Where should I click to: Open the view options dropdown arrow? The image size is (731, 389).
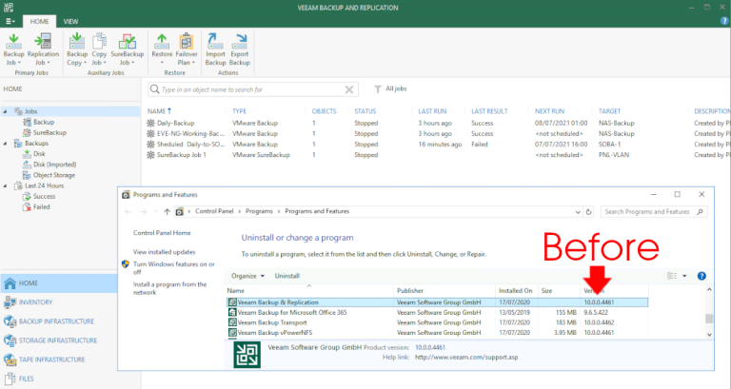pyautogui.click(x=684, y=276)
